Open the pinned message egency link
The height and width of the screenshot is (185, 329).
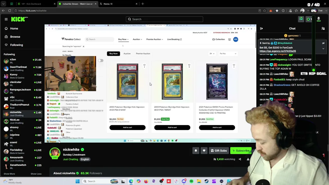click(278, 51)
